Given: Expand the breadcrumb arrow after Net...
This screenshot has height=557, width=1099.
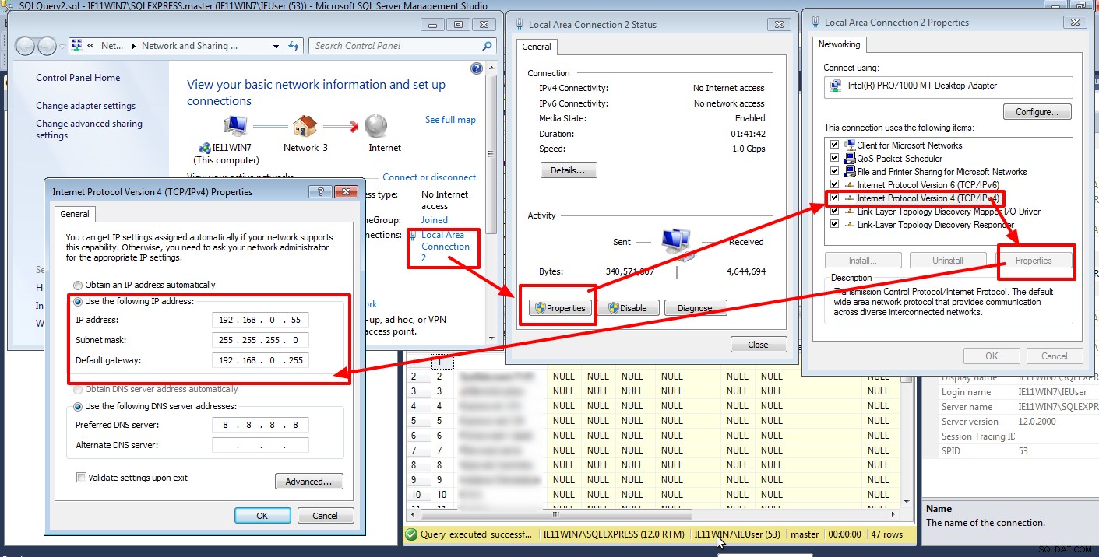Looking at the screenshot, I should click(x=132, y=46).
